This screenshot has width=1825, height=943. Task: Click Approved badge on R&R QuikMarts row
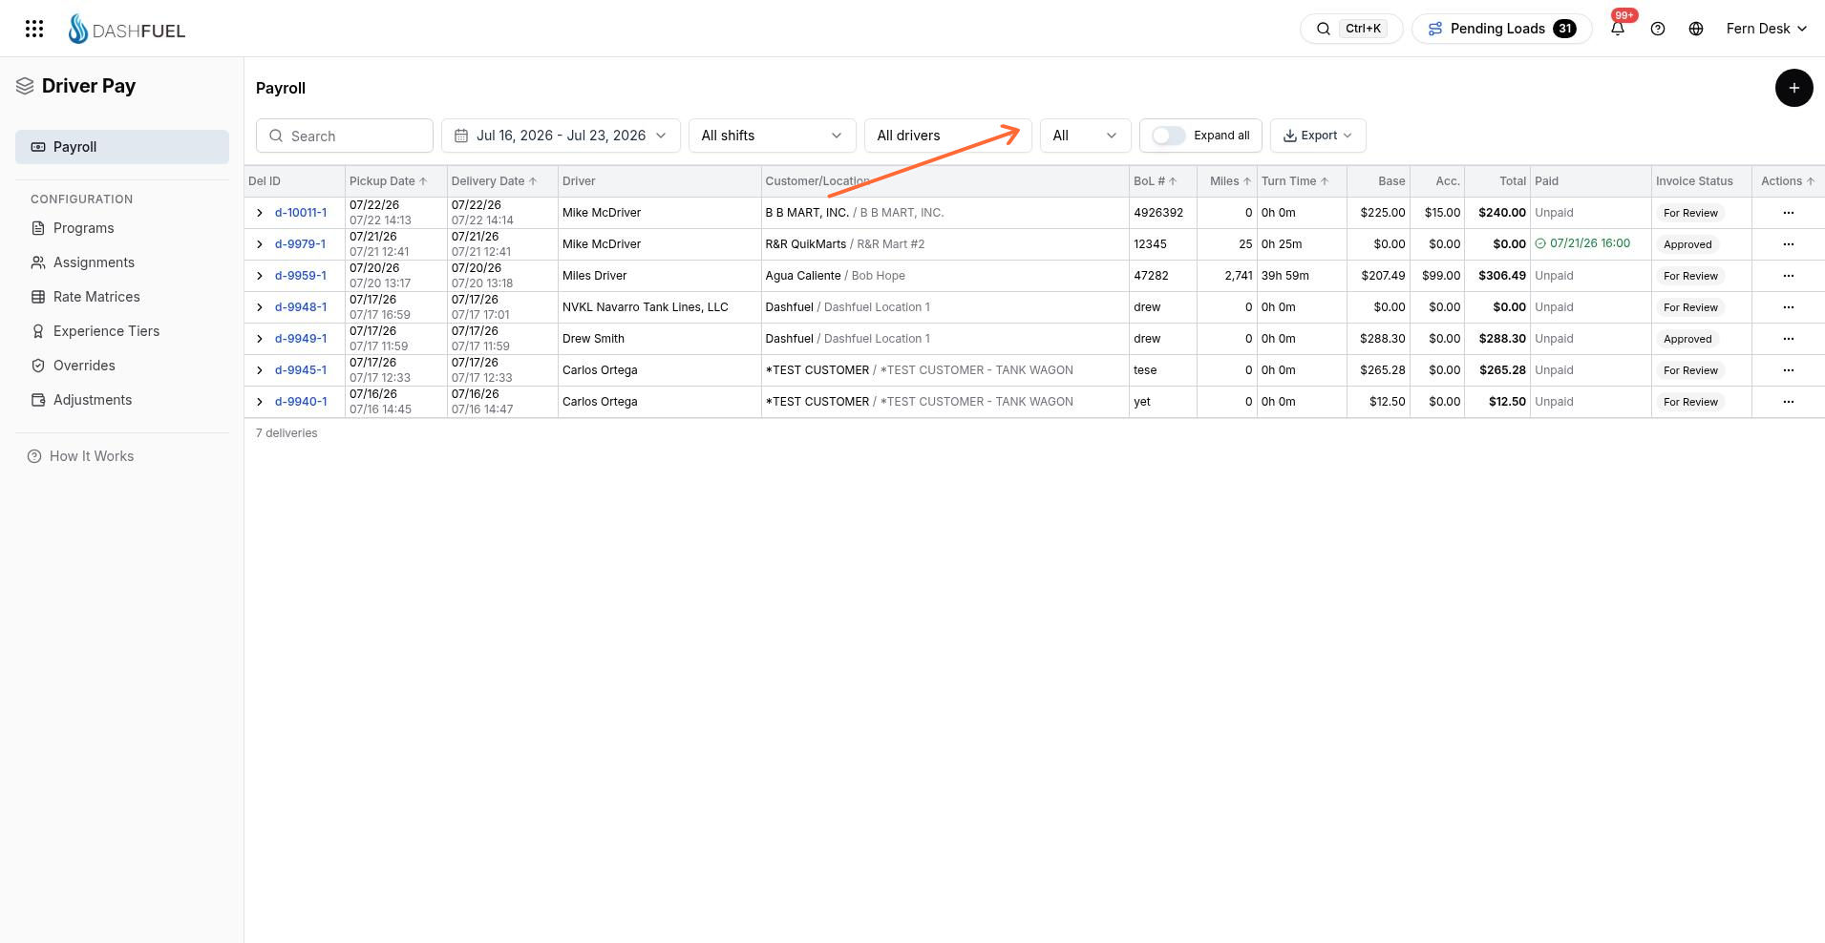coord(1687,244)
